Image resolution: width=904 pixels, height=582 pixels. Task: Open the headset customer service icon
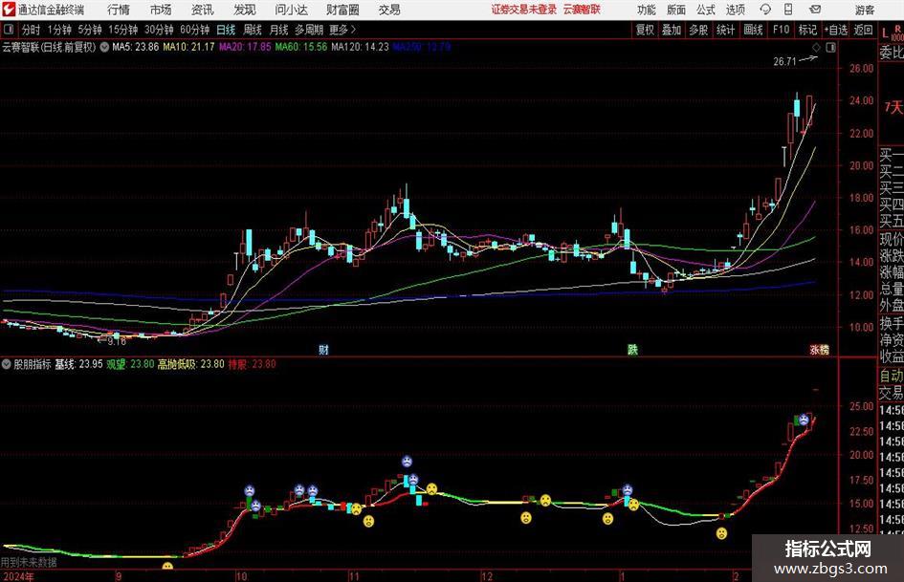tap(765, 10)
